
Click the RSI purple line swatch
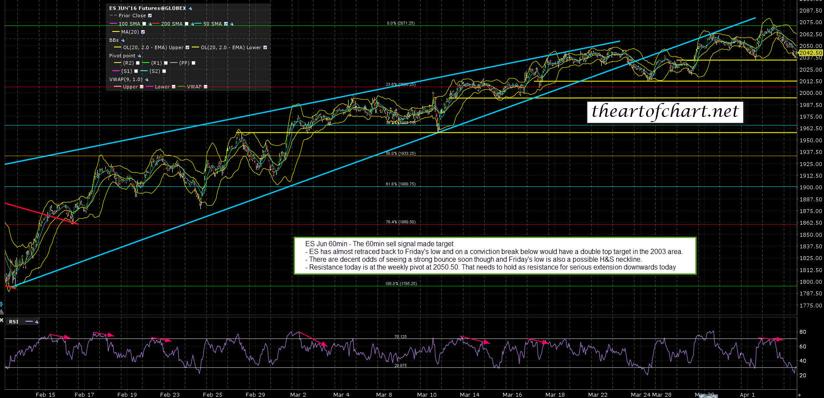point(29,322)
